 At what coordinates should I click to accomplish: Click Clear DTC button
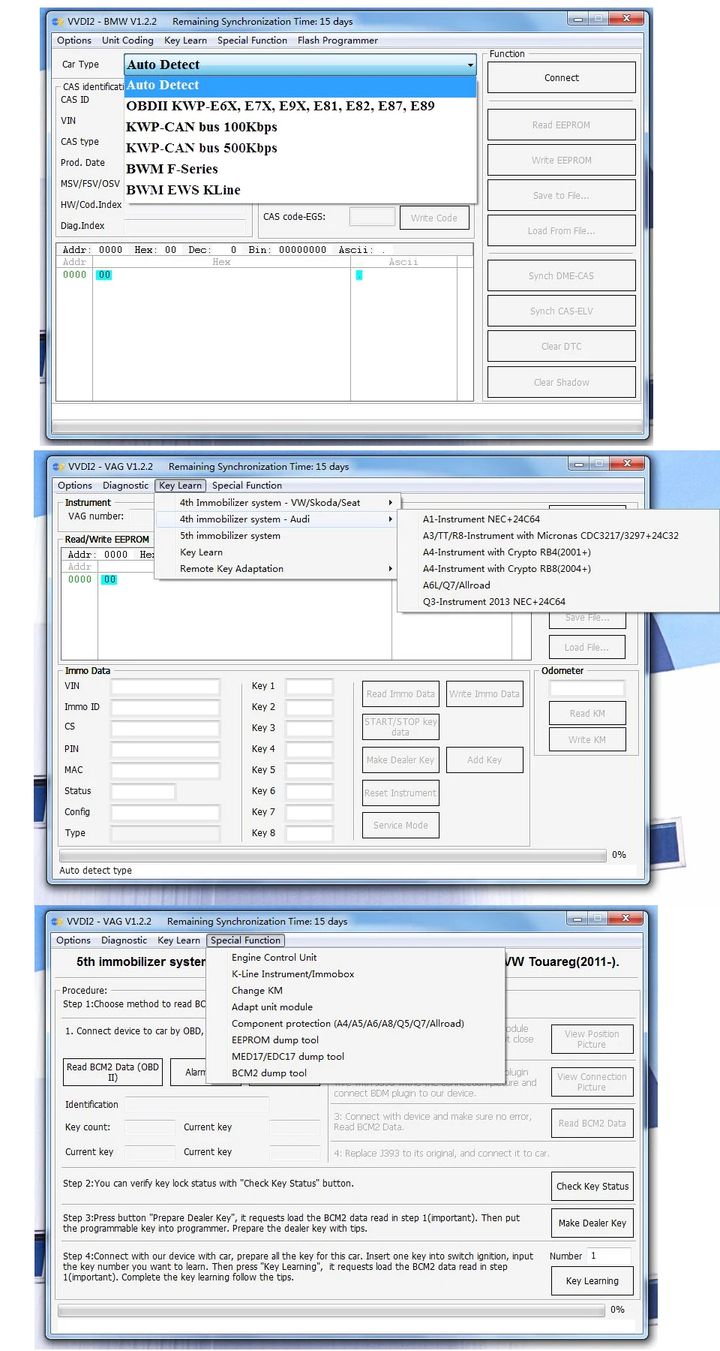[562, 347]
